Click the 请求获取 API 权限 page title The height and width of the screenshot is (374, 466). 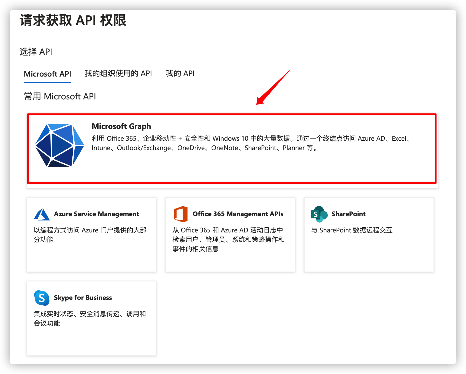pos(73,20)
